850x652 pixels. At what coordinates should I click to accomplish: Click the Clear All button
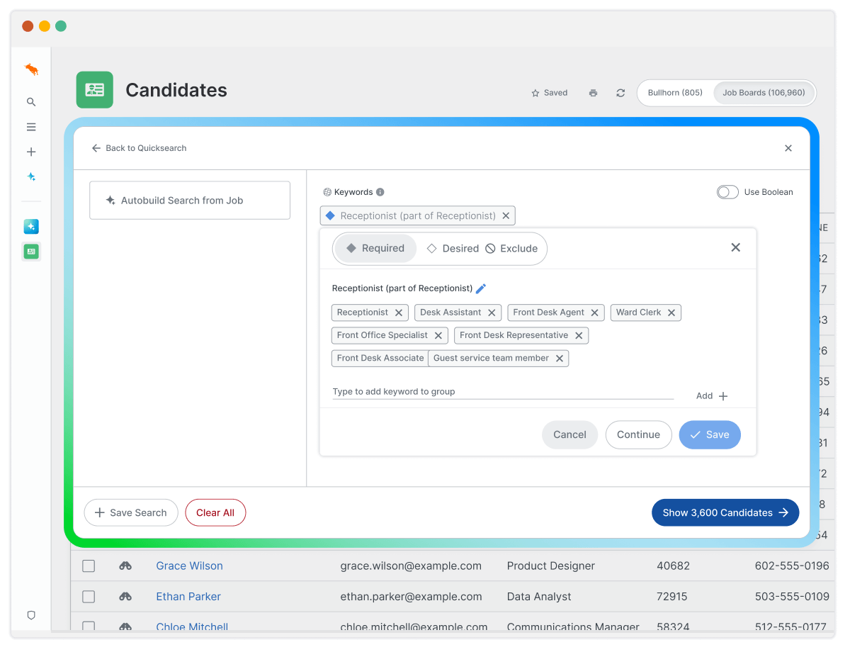tap(215, 512)
